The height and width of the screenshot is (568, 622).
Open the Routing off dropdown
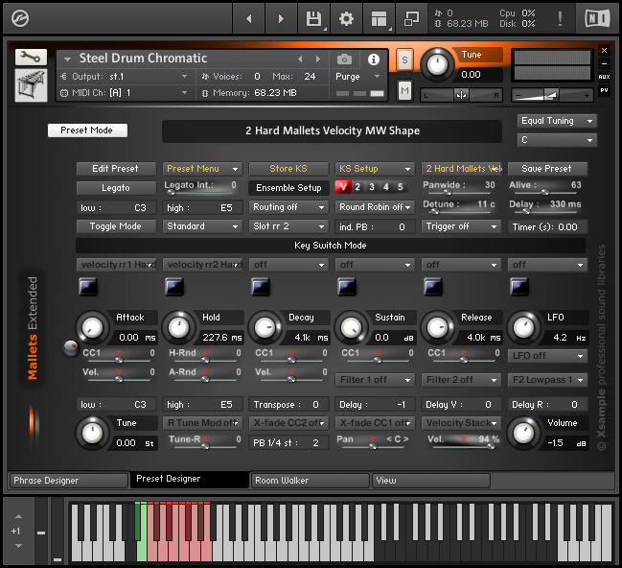click(288, 207)
